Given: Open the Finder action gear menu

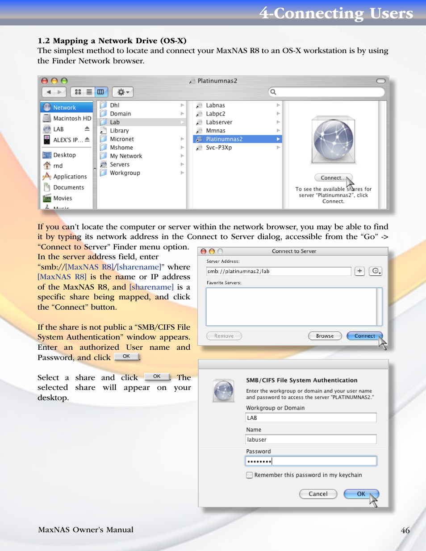Looking at the screenshot, I should tap(123, 92).
